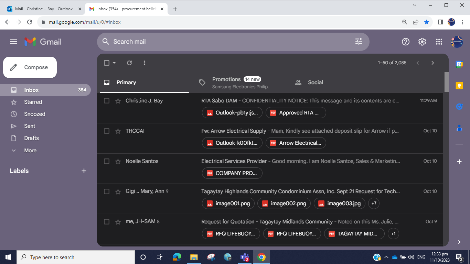This screenshot has width=470, height=264.
Task: Select the Noelle Santos email checkbox
Action: (107, 161)
